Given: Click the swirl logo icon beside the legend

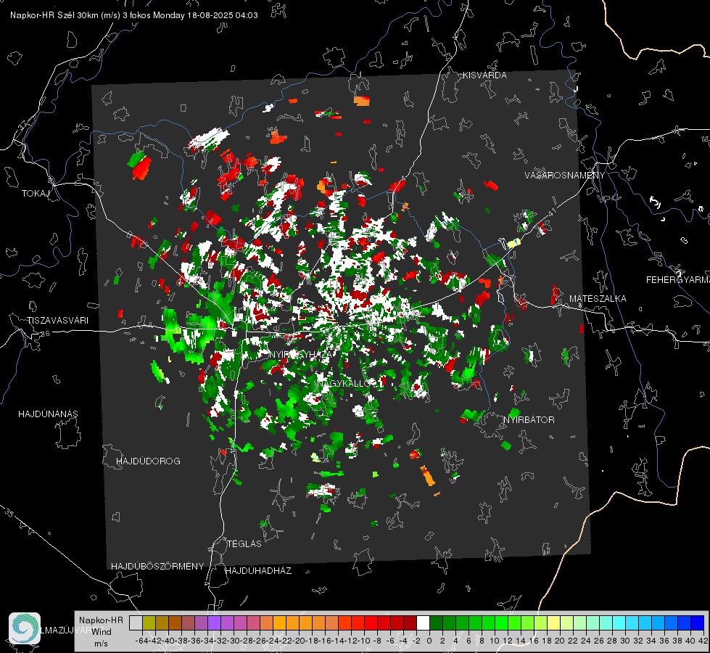Looking at the screenshot, I should [x=25, y=628].
